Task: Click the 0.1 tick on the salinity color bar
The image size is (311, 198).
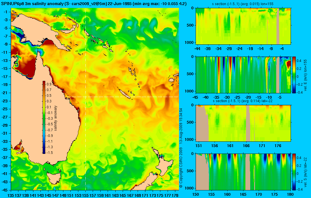Action: (x=49, y=107)
